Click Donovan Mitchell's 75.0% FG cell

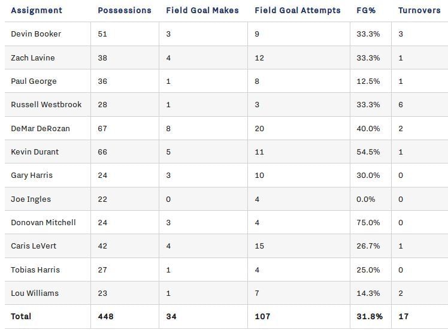click(368, 222)
